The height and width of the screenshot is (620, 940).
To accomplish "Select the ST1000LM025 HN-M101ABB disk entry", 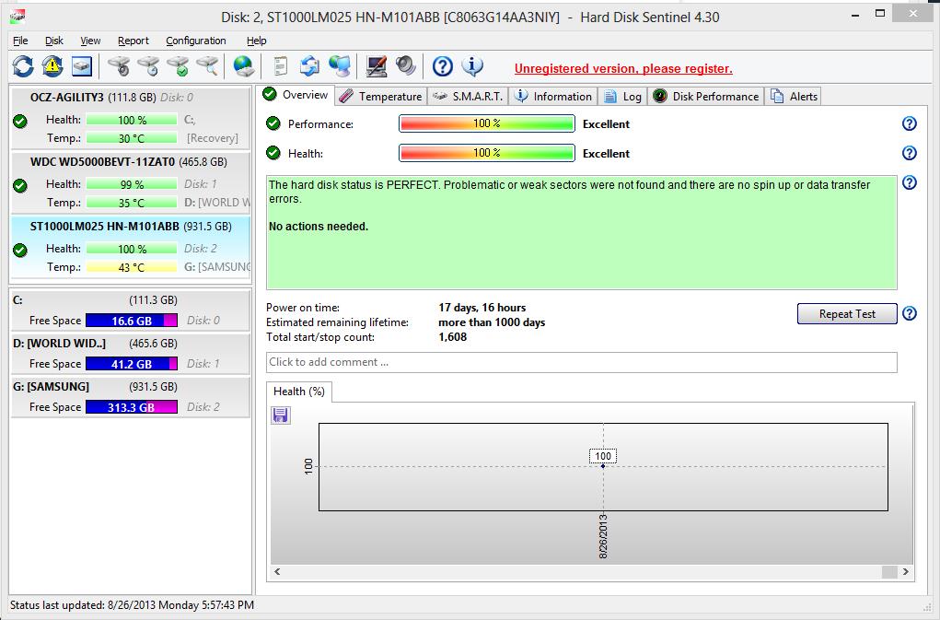I will click(131, 247).
